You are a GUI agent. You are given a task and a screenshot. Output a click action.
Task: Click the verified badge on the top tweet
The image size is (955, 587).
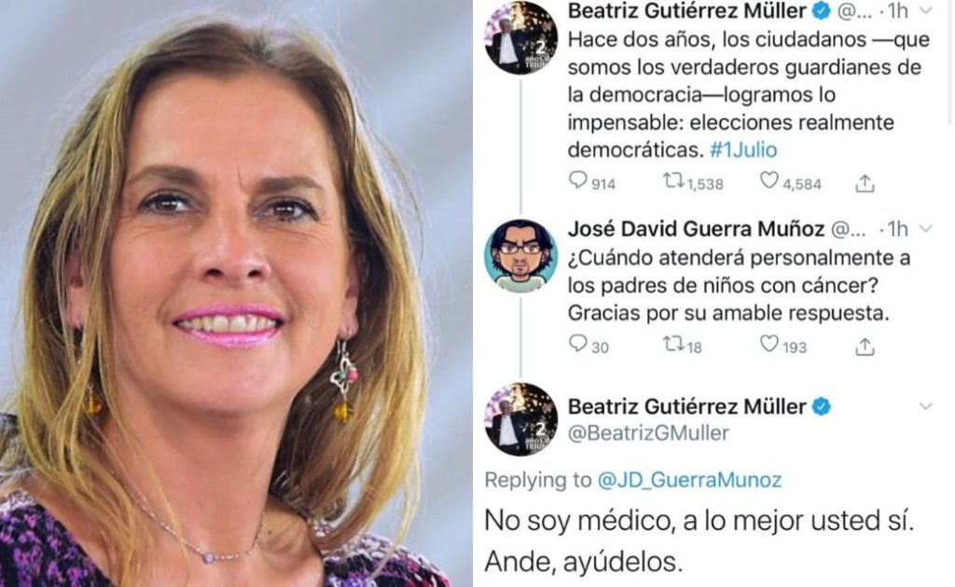tap(823, 10)
